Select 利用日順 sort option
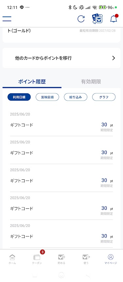 pyautogui.click(x=19, y=97)
